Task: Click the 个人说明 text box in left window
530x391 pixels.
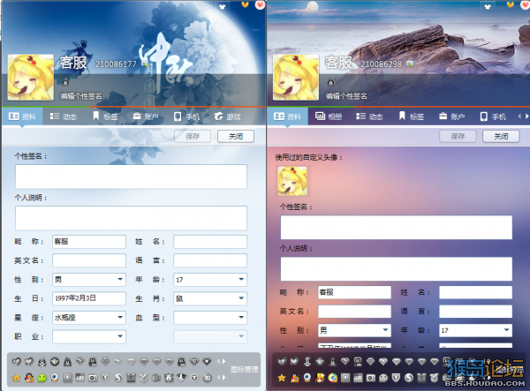Action: coord(131,218)
